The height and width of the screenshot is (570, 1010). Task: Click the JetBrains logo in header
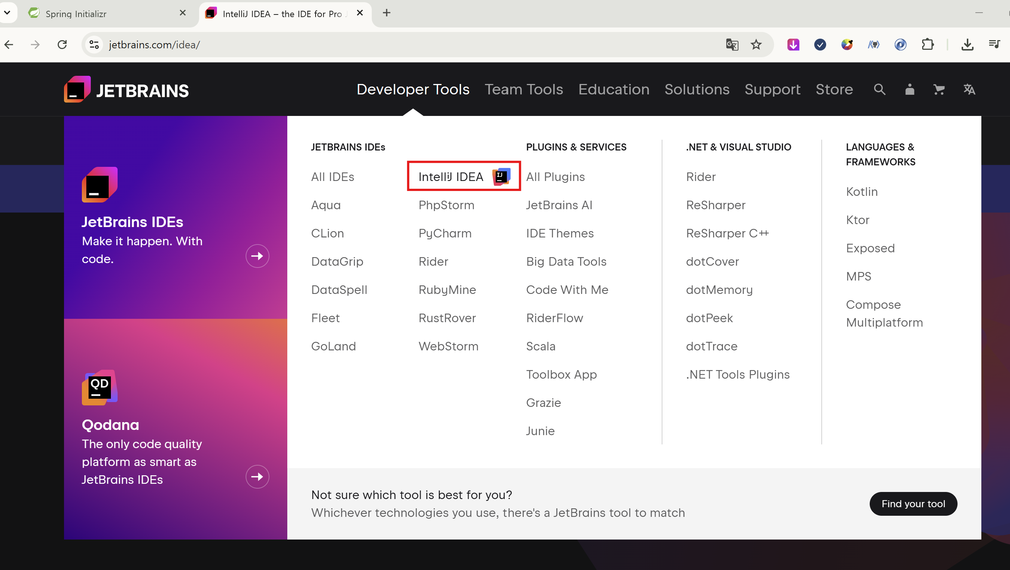pyautogui.click(x=126, y=90)
